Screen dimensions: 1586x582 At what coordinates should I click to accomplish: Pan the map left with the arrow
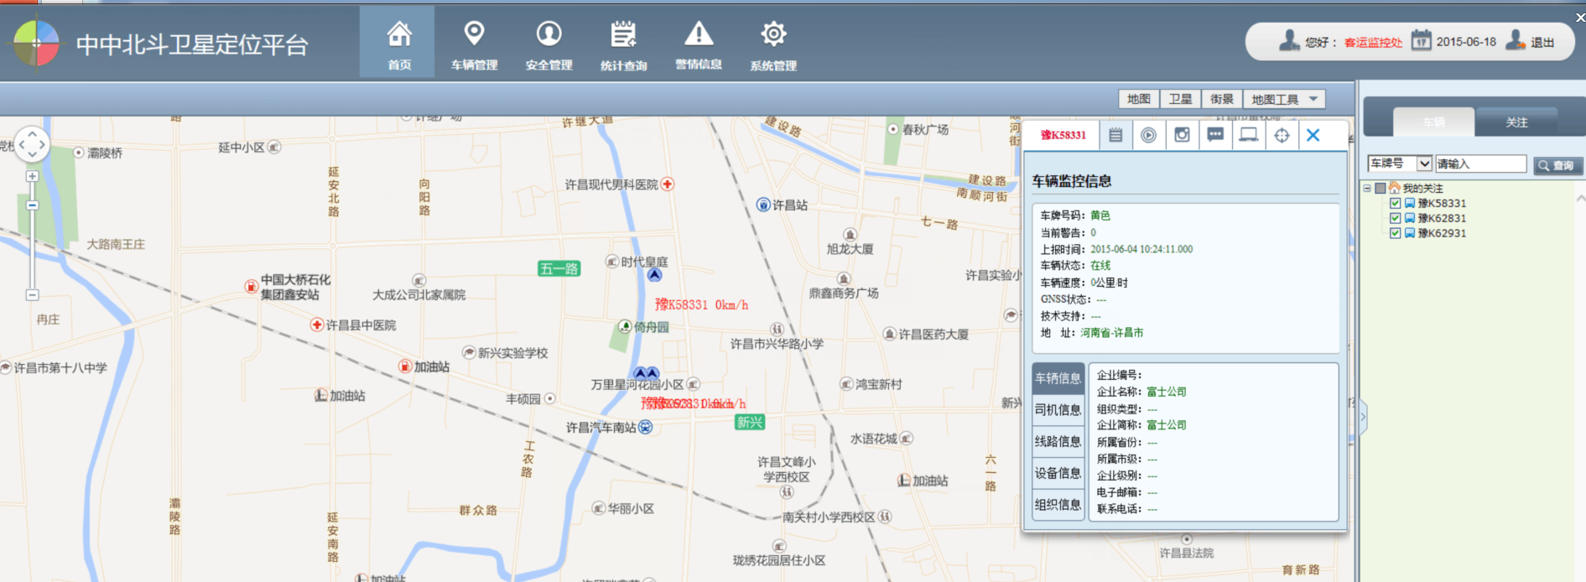click(21, 145)
